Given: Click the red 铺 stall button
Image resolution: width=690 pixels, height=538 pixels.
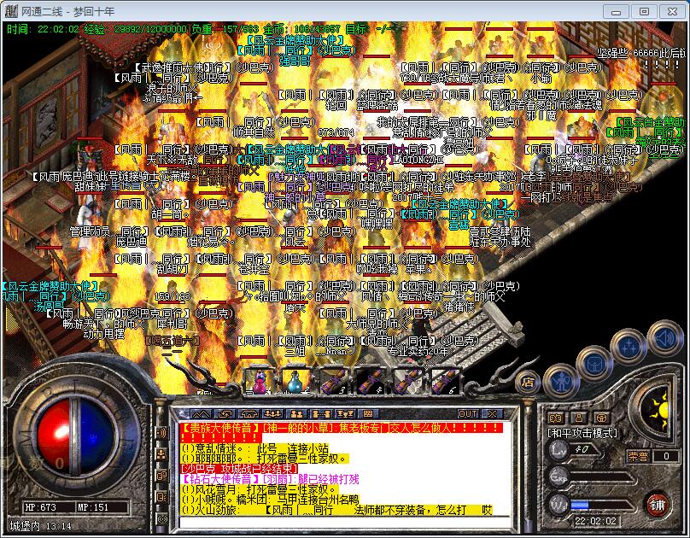Looking at the screenshot, I should click(657, 505).
